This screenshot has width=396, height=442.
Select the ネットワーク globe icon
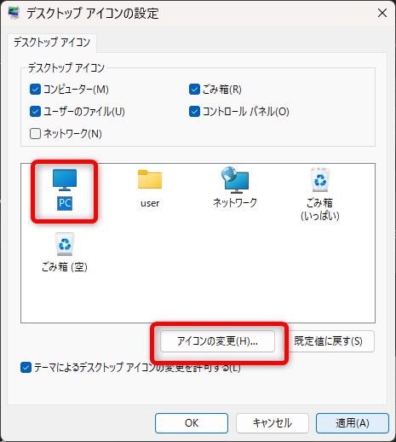[x=235, y=179]
